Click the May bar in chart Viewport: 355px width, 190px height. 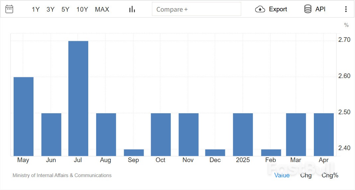[24, 116]
